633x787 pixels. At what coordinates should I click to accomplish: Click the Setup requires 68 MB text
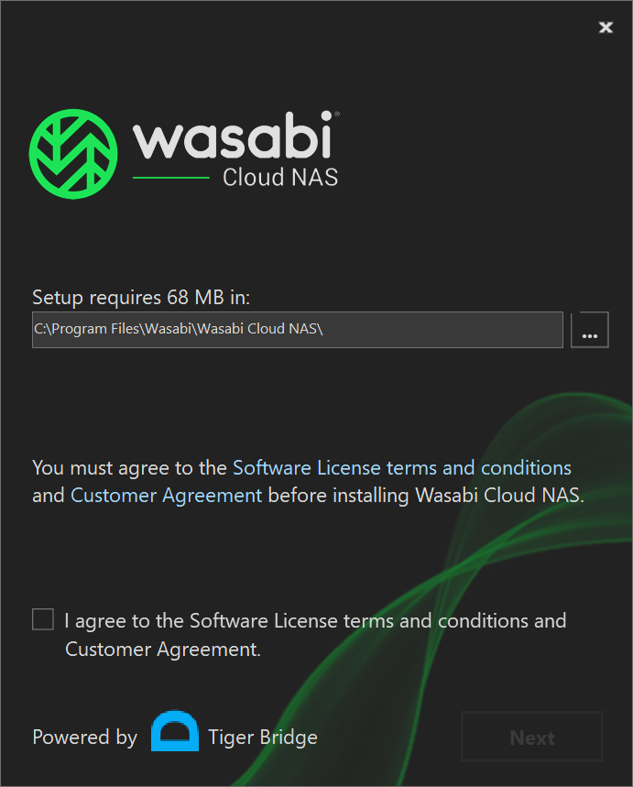coord(134,297)
